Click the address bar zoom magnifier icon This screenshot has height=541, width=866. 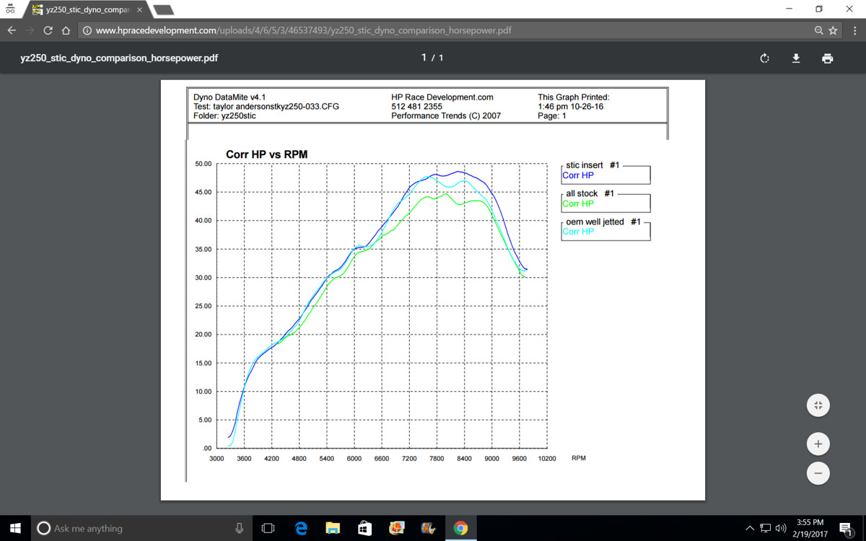pyautogui.click(x=818, y=31)
